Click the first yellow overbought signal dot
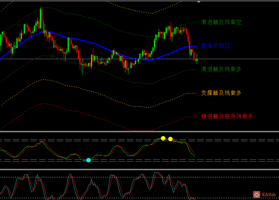 [x=163, y=138]
